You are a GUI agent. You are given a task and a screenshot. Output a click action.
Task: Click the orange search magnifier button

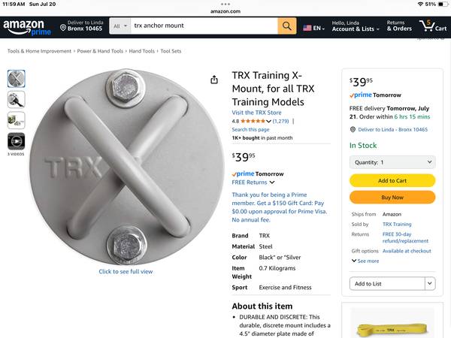pyautogui.click(x=287, y=26)
